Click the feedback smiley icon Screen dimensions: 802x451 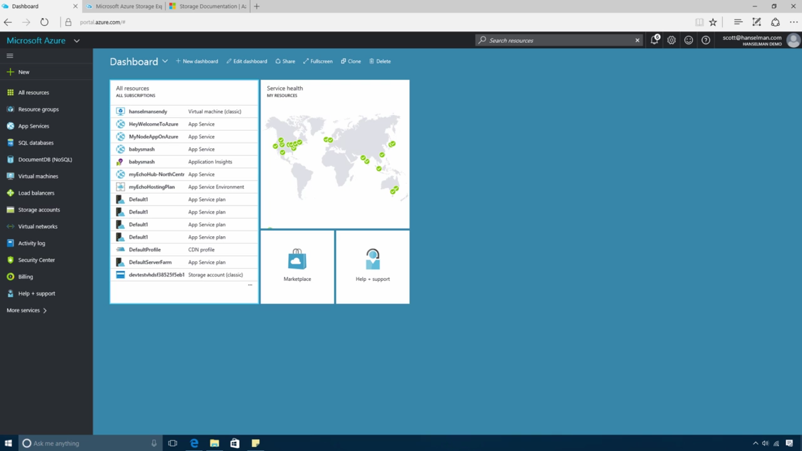tap(688, 40)
